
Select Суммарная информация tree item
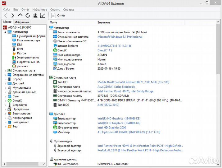[x=32, y=36]
